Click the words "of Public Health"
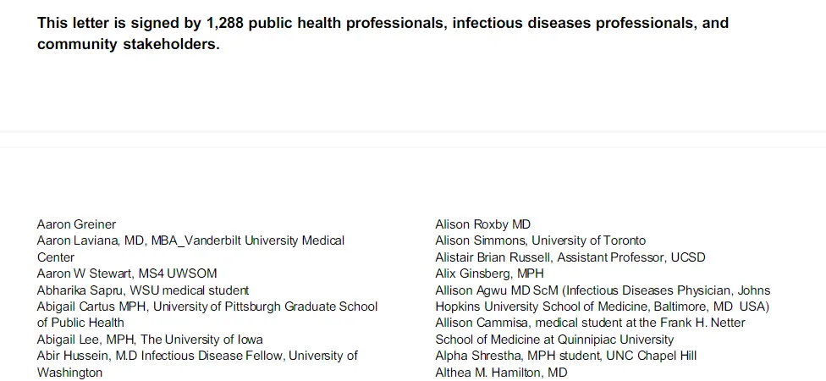The width and height of the screenshot is (826, 381). point(80,323)
